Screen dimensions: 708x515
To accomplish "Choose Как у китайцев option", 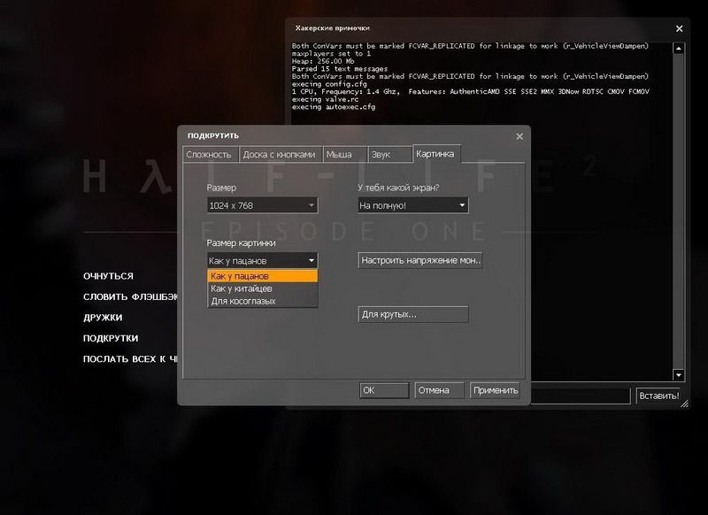I will pos(262,288).
